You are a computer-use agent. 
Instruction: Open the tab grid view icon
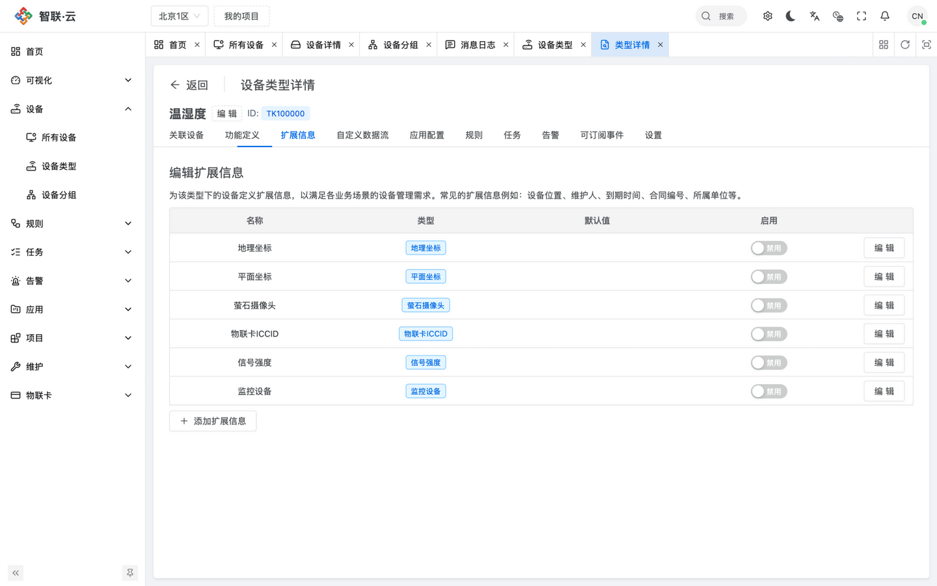point(884,45)
